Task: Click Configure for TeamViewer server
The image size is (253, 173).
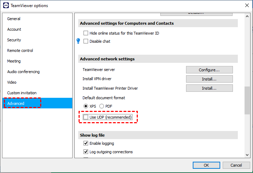Action: coord(209,70)
